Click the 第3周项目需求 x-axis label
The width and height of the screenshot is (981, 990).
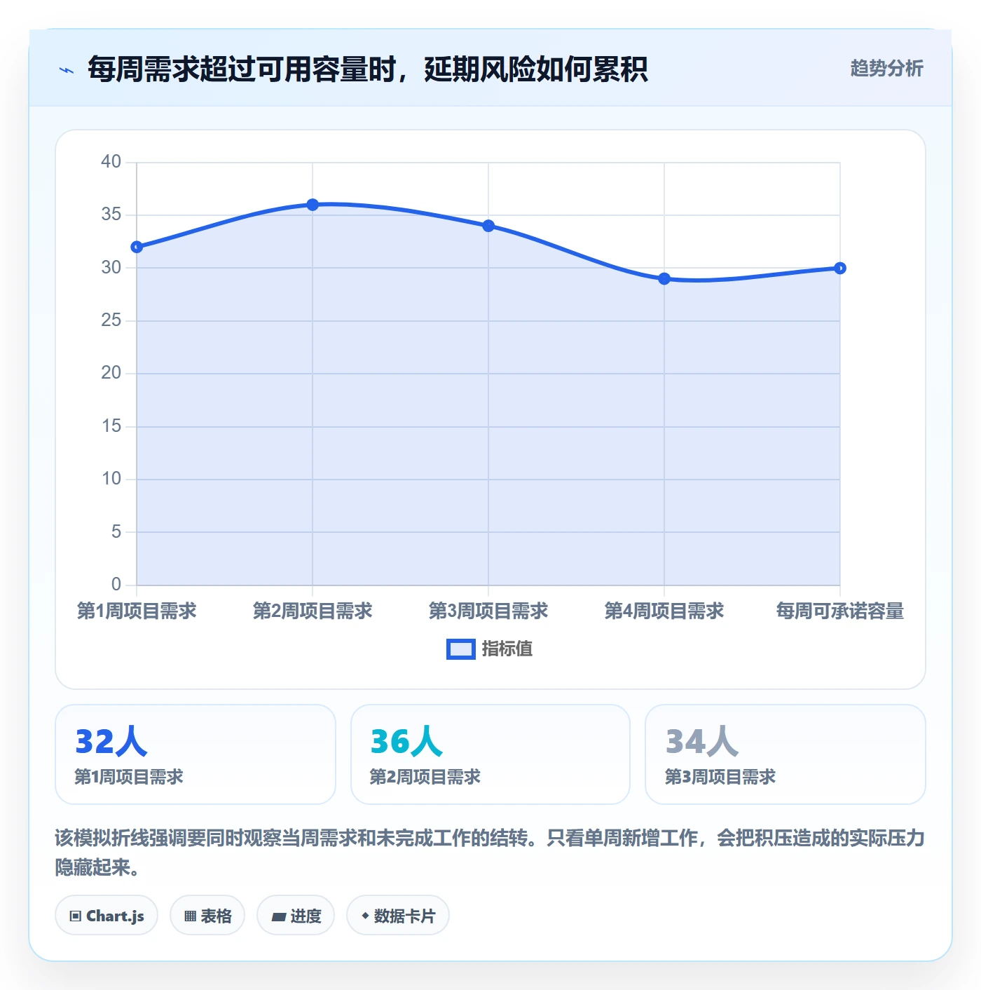[488, 611]
